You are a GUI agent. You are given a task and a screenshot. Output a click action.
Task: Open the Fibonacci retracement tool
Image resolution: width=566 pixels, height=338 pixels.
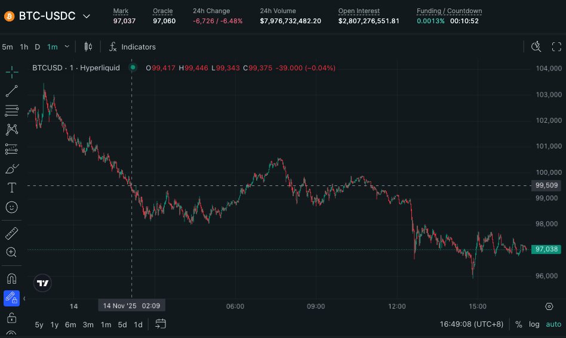tap(11, 110)
